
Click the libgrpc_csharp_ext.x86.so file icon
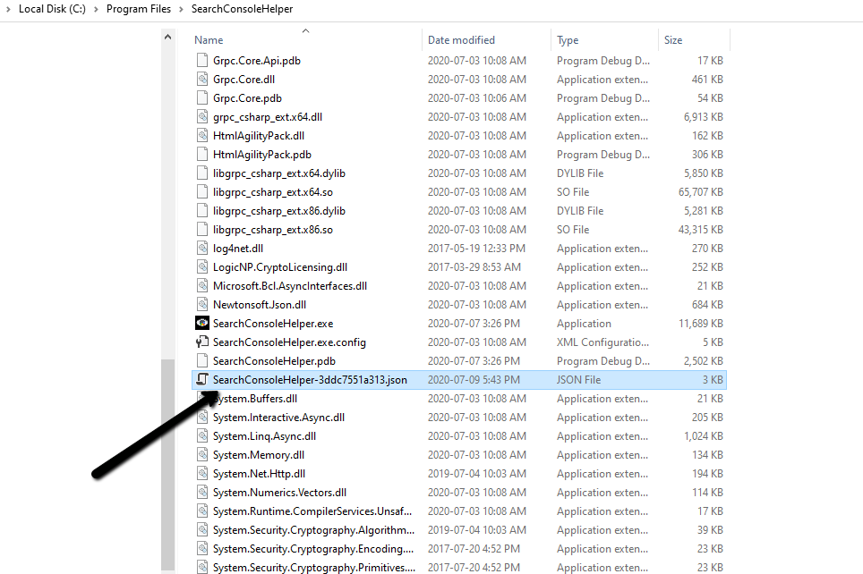pos(202,229)
